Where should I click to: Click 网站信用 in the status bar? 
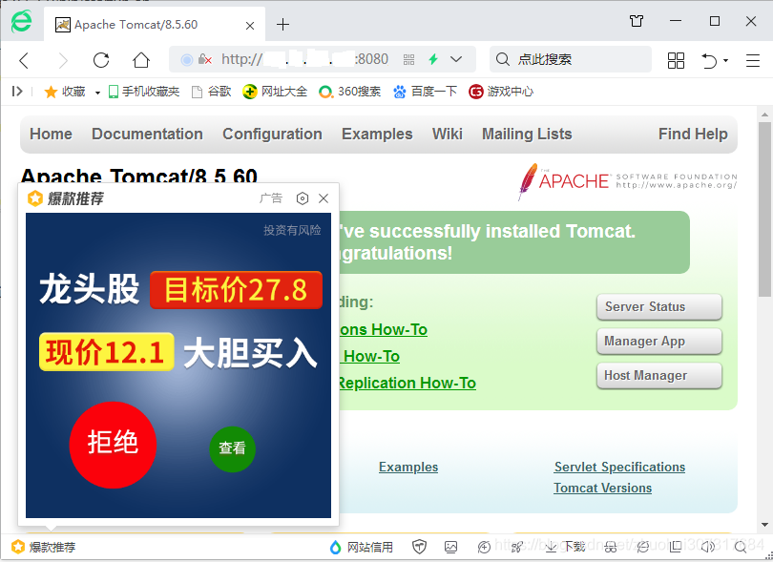tap(361, 547)
